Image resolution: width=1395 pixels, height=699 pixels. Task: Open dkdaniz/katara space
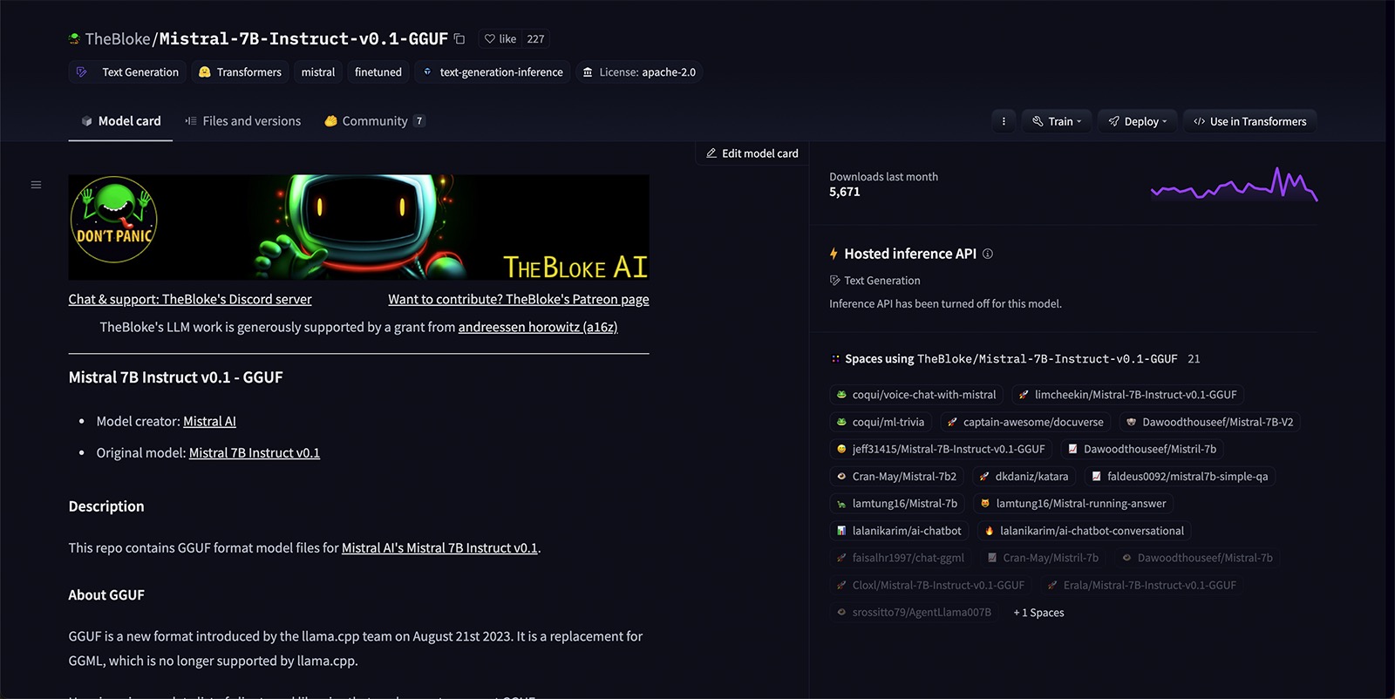1024,476
